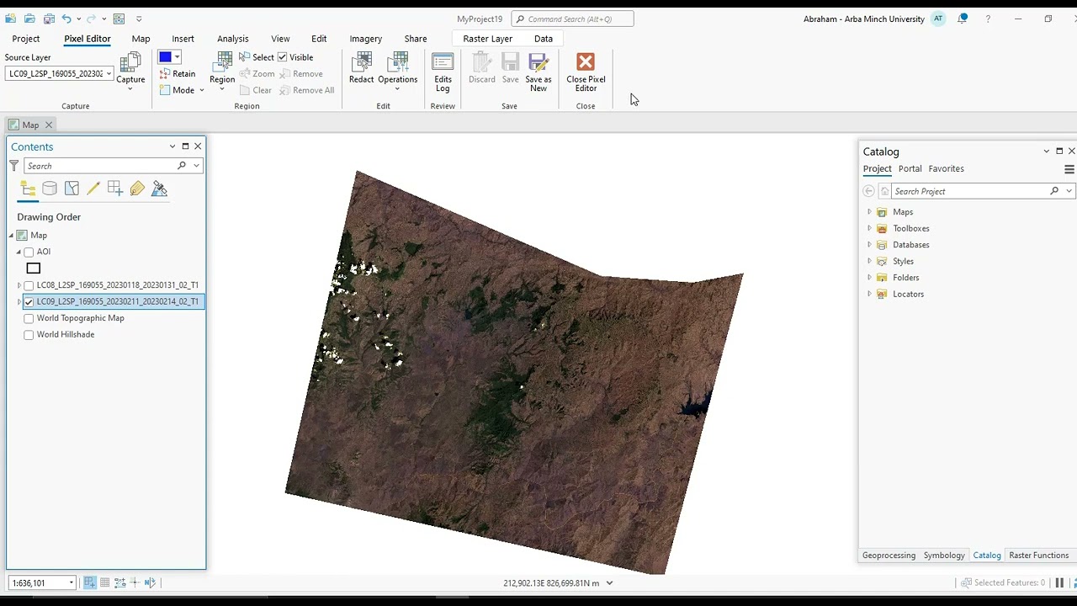
Task: Enable World Topographic Map checkbox
Action: (x=29, y=318)
